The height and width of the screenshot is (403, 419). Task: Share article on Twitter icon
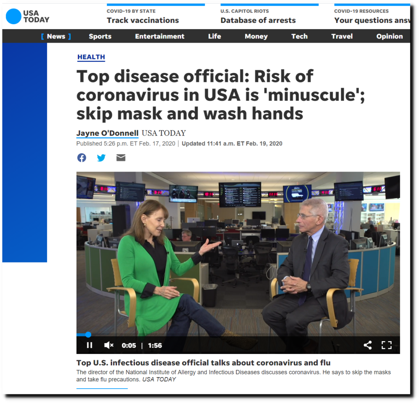tap(101, 158)
